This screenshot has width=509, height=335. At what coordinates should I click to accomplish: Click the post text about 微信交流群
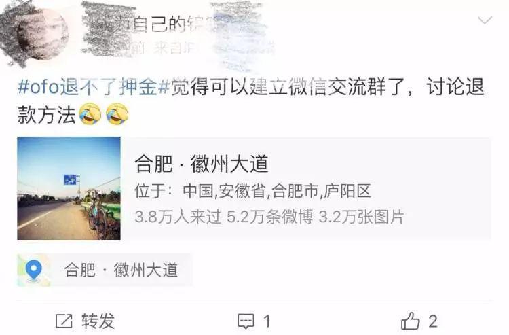[250, 101]
